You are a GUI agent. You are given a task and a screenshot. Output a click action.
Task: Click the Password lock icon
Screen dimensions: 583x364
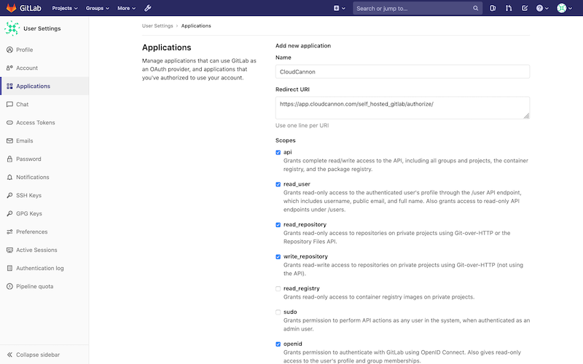[x=9, y=159]
